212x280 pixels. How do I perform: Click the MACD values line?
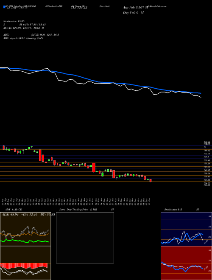tap(24, 28)
